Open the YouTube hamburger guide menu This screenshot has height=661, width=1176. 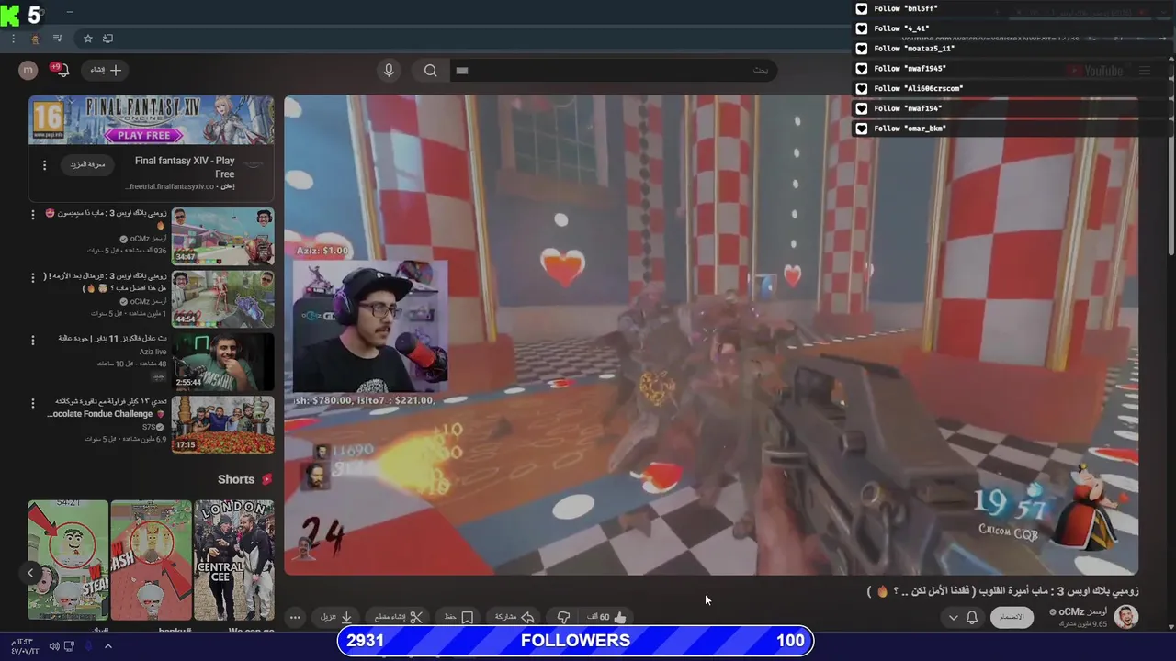[1145, 71]
